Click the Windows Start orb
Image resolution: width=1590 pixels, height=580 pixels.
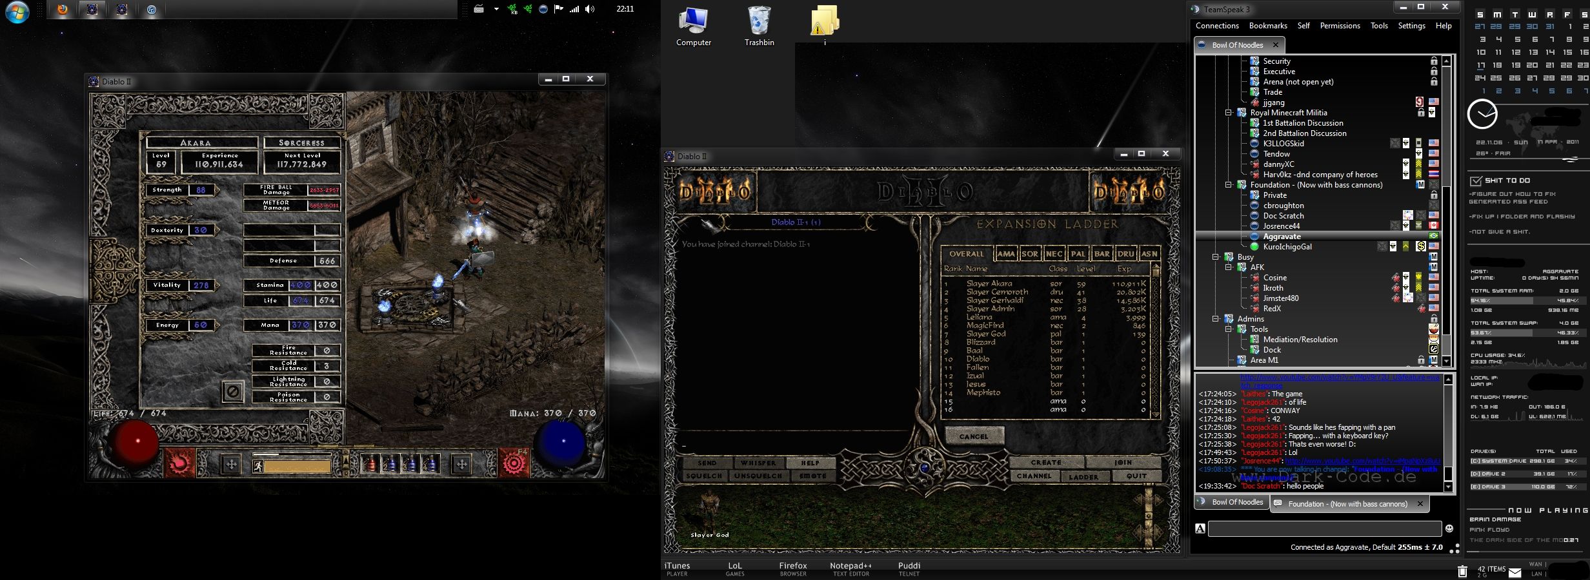(17, 12)
